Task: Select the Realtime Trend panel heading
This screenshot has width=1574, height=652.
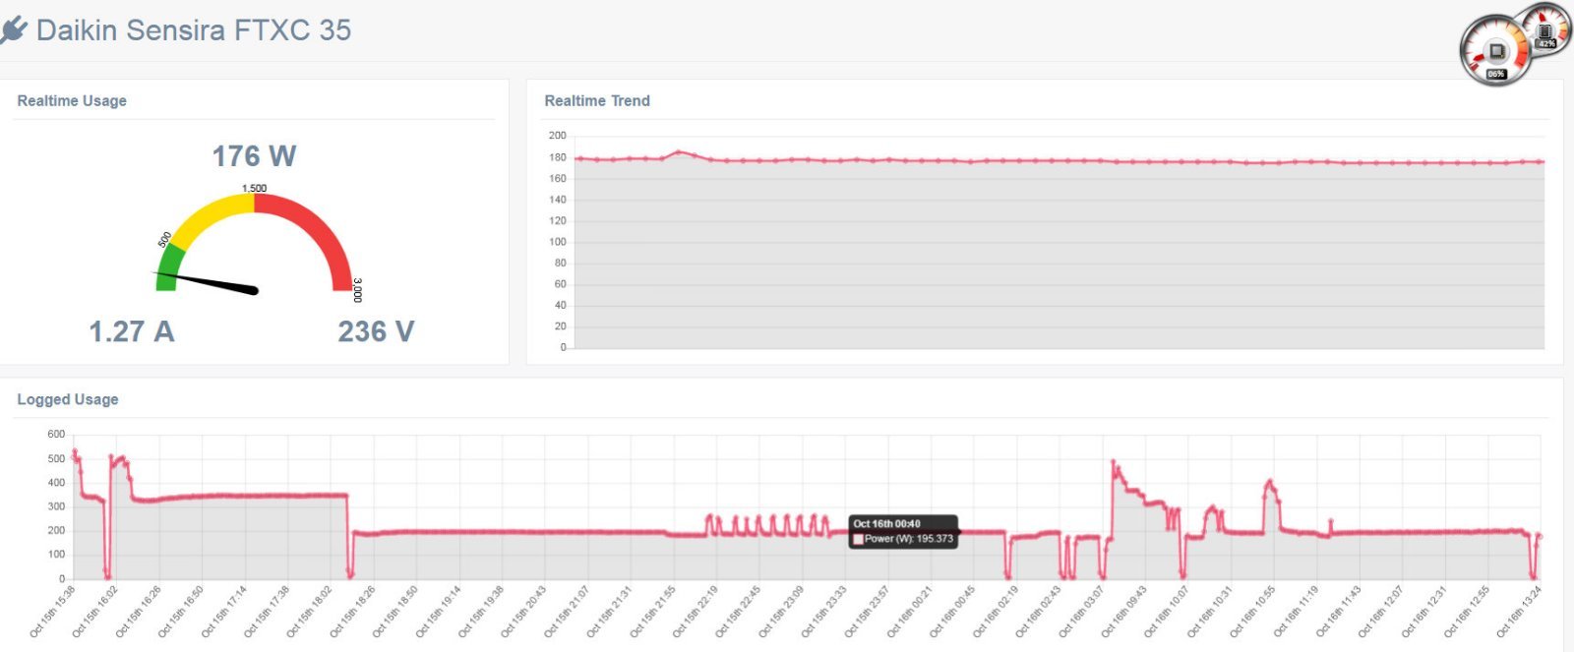Action: [x=597, y=100]
